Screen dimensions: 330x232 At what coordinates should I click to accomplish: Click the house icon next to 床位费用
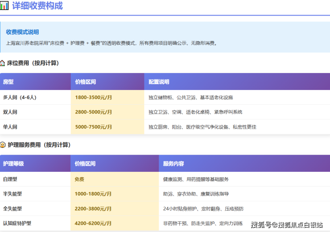[x=3, y=63]
